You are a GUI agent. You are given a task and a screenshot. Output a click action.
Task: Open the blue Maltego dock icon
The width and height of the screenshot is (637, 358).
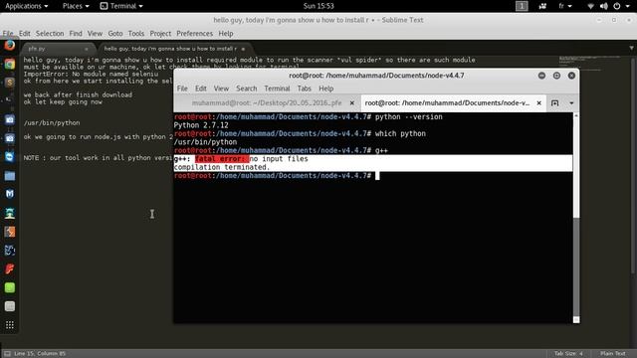pyautogui.click(x=10, y=250)
